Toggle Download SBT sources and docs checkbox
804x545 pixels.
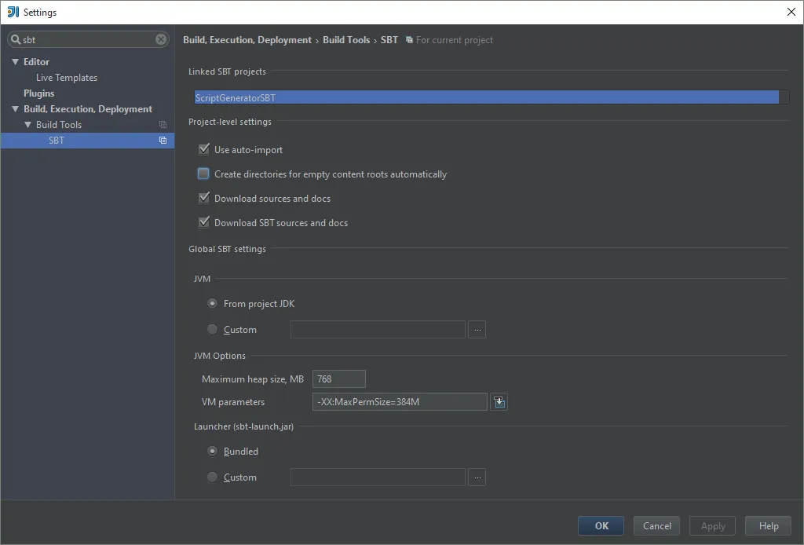point(203,222)
